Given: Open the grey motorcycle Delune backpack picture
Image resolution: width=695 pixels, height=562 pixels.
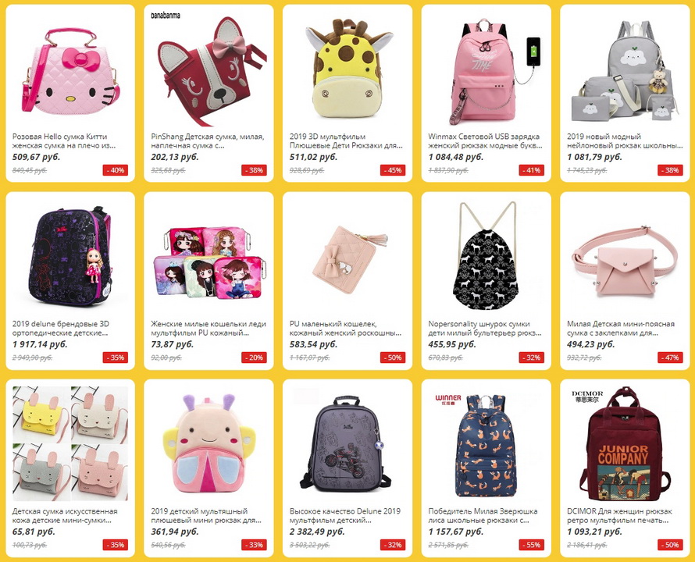Looking at the screenshot, I should (x=347, y=444).
